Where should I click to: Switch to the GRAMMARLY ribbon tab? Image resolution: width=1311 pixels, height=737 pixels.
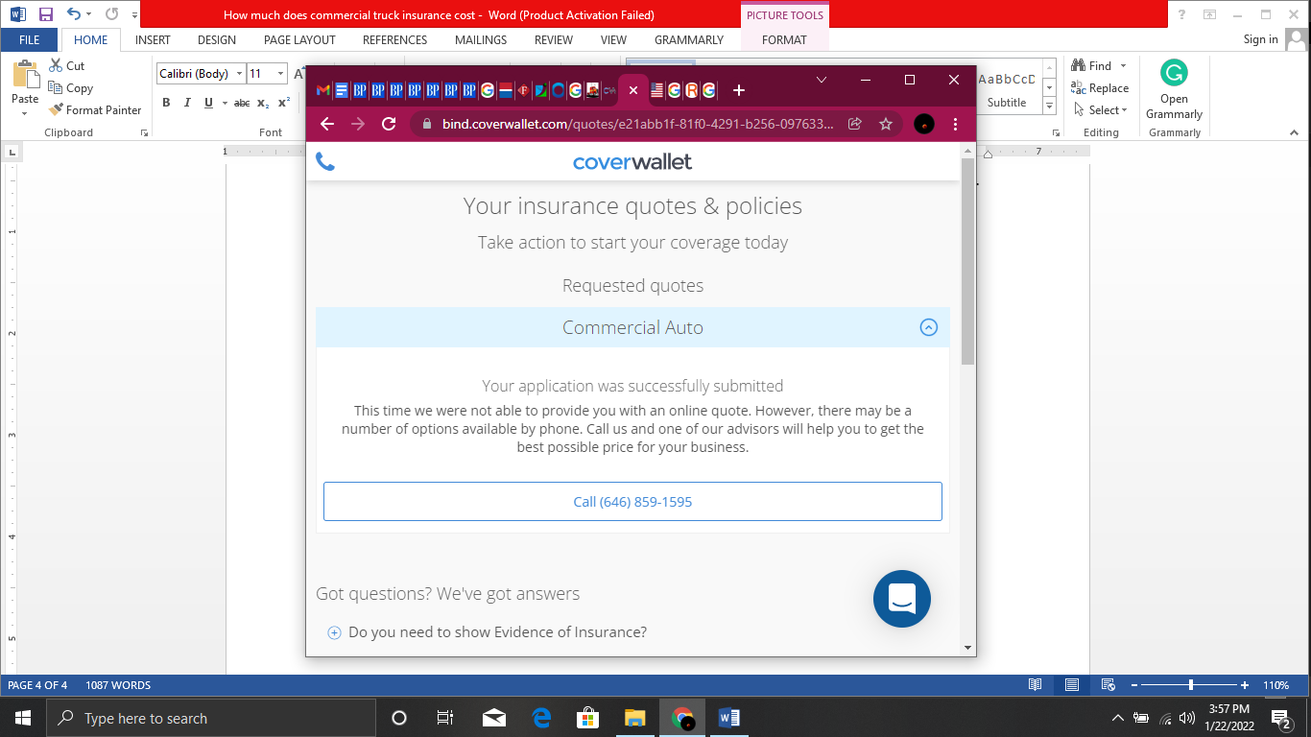[x=689, y=40]
